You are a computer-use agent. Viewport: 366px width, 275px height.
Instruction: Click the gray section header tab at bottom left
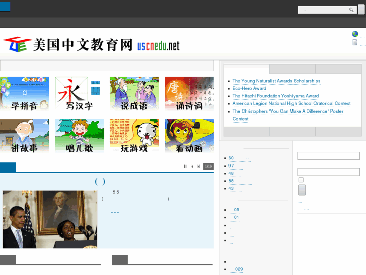(x=8, y=260)
